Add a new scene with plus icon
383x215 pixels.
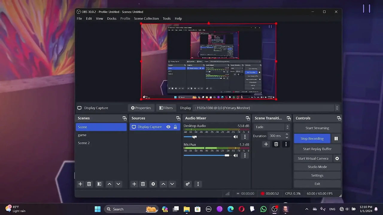[80, 184]
